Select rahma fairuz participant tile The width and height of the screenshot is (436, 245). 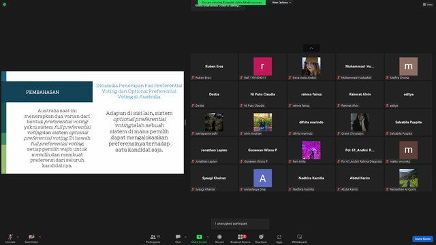[x=311, y=95]
